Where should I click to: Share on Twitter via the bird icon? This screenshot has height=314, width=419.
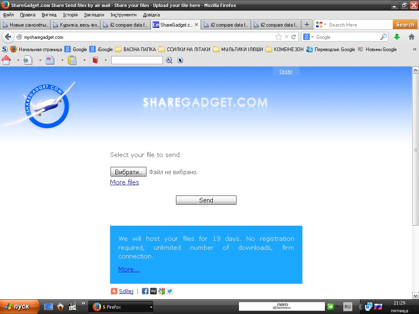[170, 291]
